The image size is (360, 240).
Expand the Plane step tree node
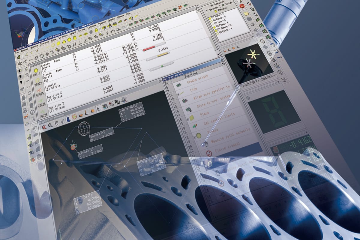(x=188, y=119)
